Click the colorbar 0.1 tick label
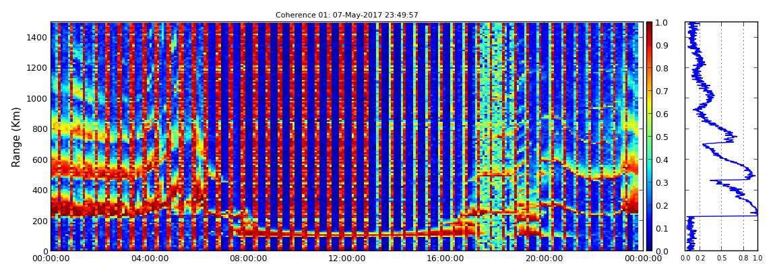This screenshot has height=274, width=775. click(x=662, y=229)
